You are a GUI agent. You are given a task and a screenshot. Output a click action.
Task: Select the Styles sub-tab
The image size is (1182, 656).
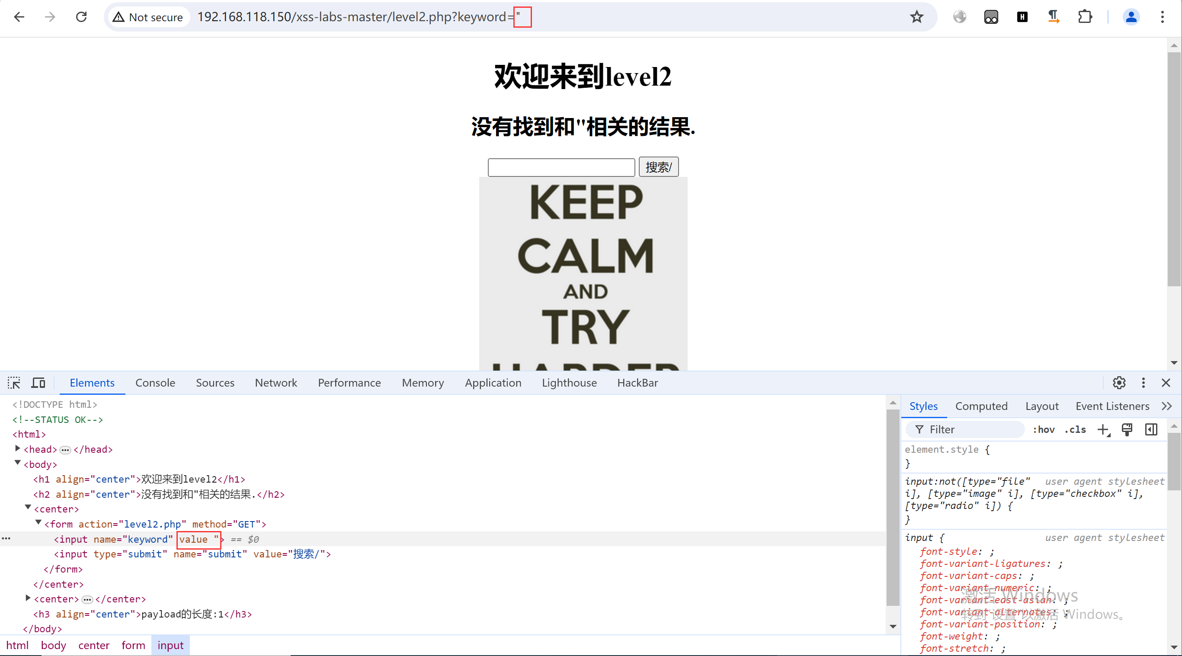pos(923,406)
